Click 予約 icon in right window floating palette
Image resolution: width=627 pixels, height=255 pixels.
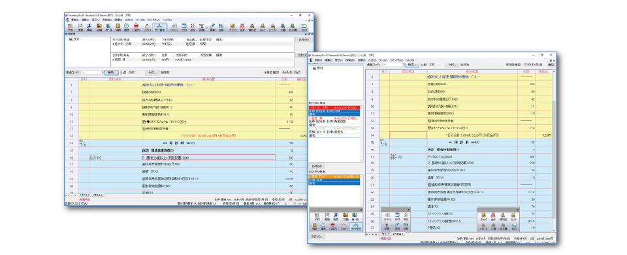[317, 216]
